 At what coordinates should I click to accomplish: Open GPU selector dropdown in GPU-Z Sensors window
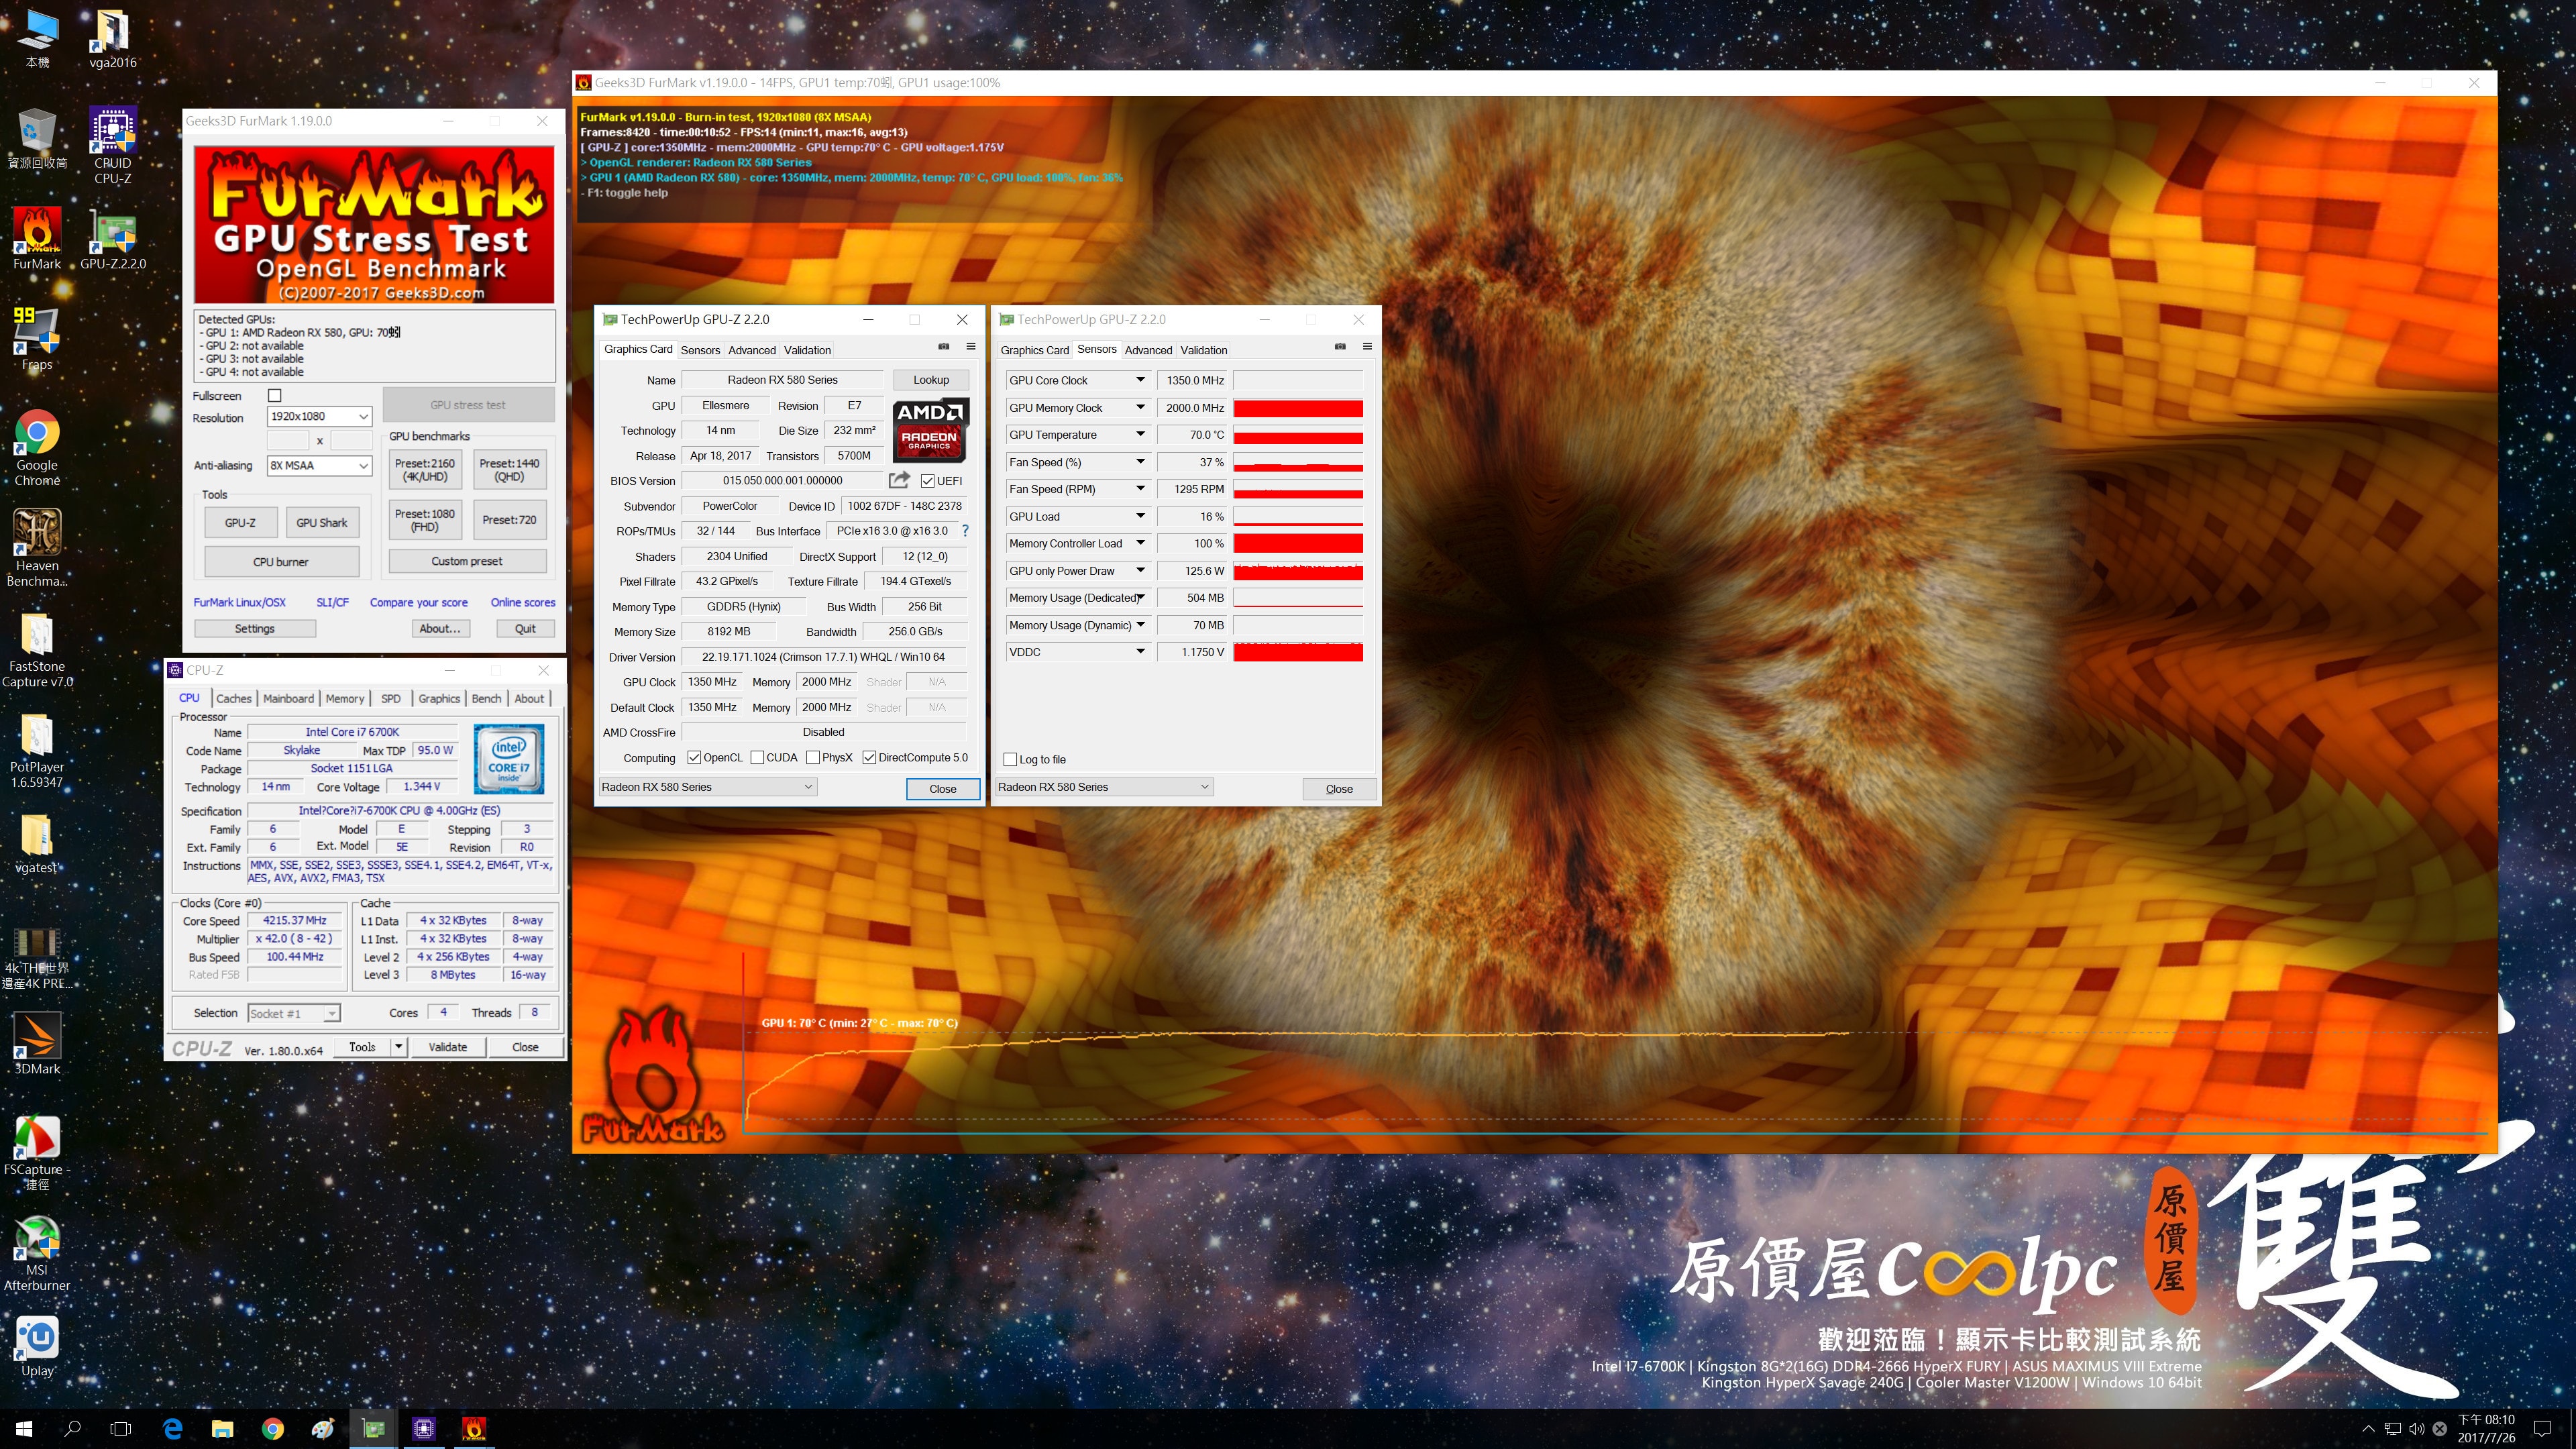point(1104,787)
